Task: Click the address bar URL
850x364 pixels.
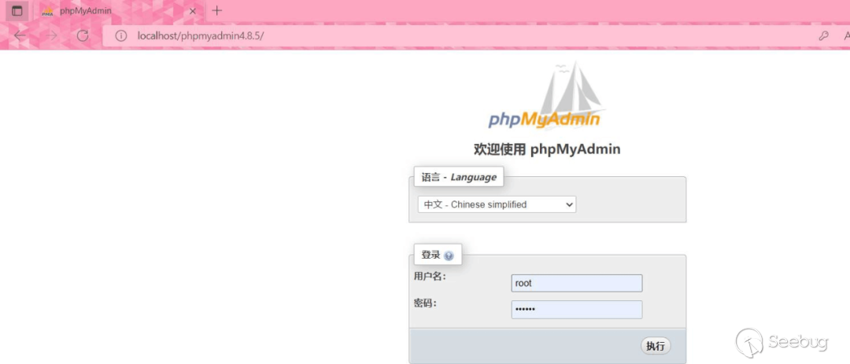Action: 201,36
